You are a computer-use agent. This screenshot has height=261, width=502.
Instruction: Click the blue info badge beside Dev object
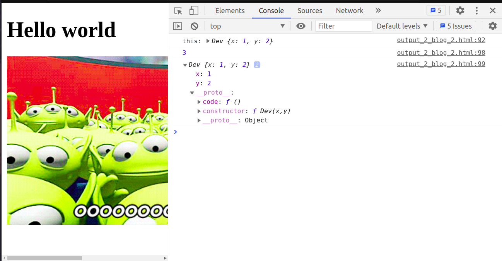click(x=257, y=65)
